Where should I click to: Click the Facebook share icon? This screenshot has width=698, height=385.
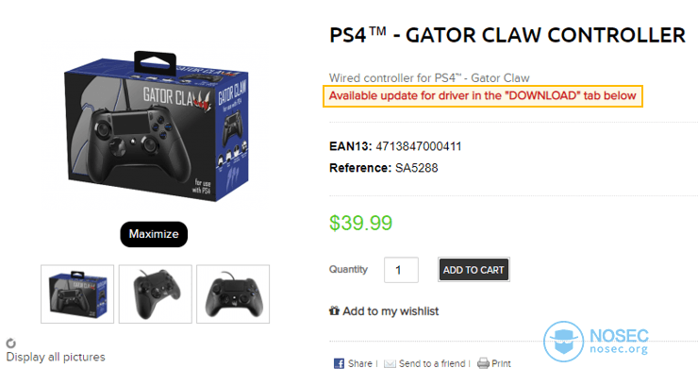(x=339, y=363)
